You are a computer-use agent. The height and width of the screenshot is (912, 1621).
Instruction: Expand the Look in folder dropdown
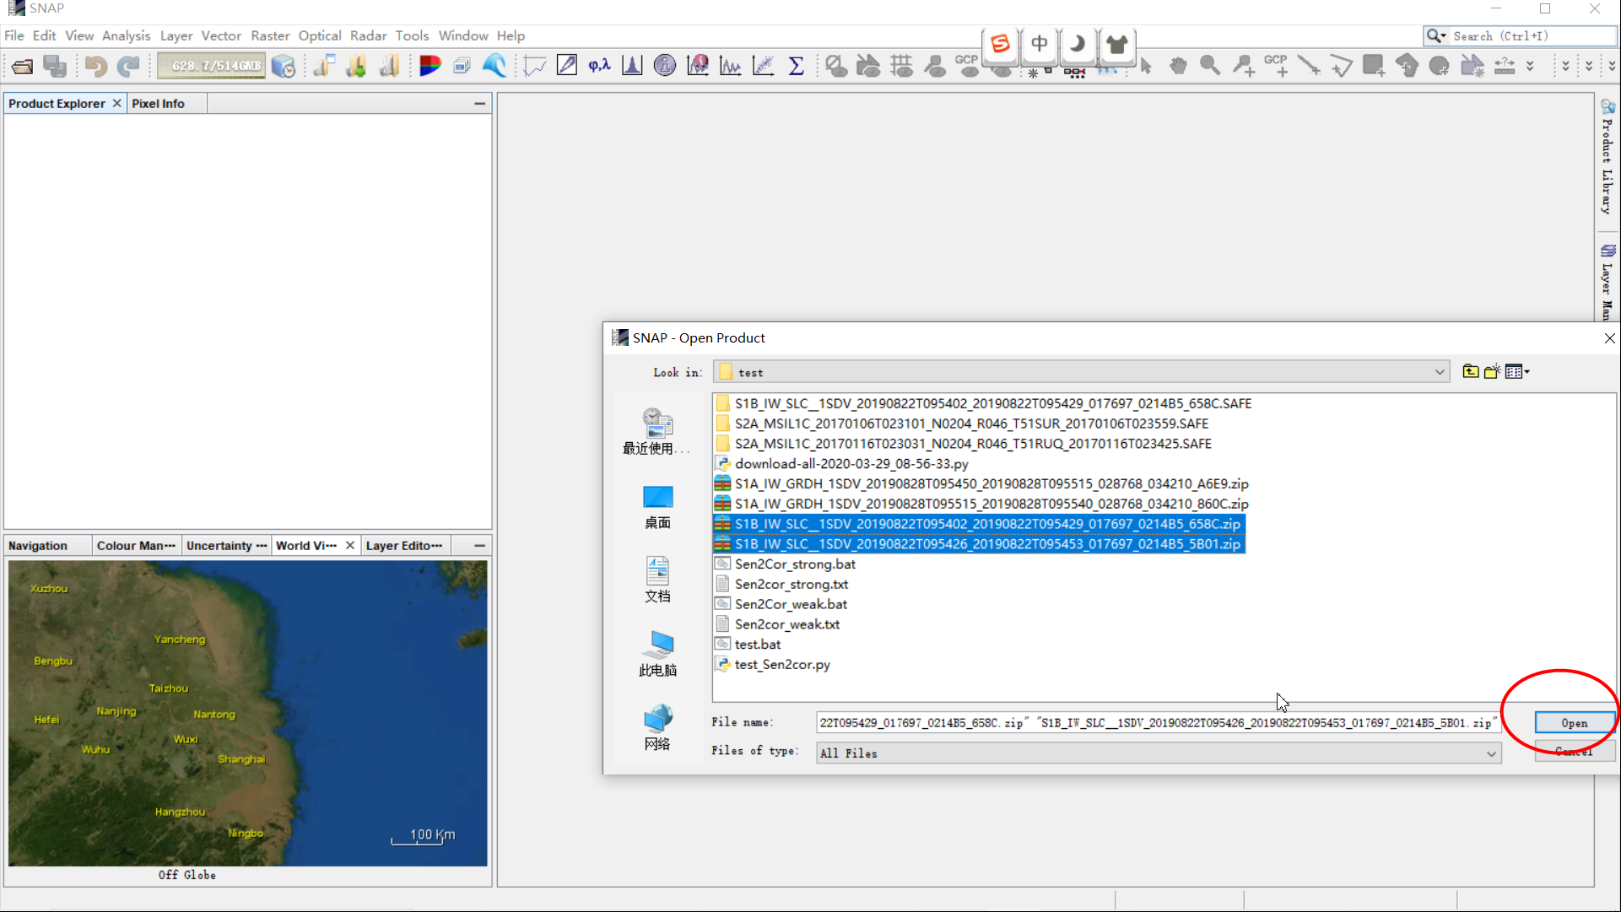click(x=1440, y=372)
